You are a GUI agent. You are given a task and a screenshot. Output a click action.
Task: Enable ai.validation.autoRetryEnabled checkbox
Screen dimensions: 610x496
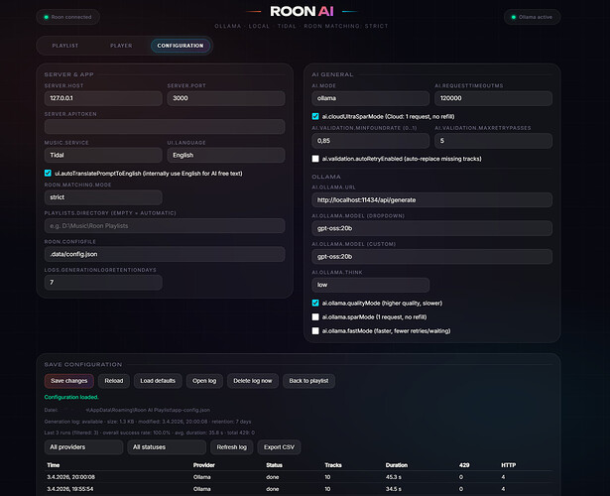315,159
